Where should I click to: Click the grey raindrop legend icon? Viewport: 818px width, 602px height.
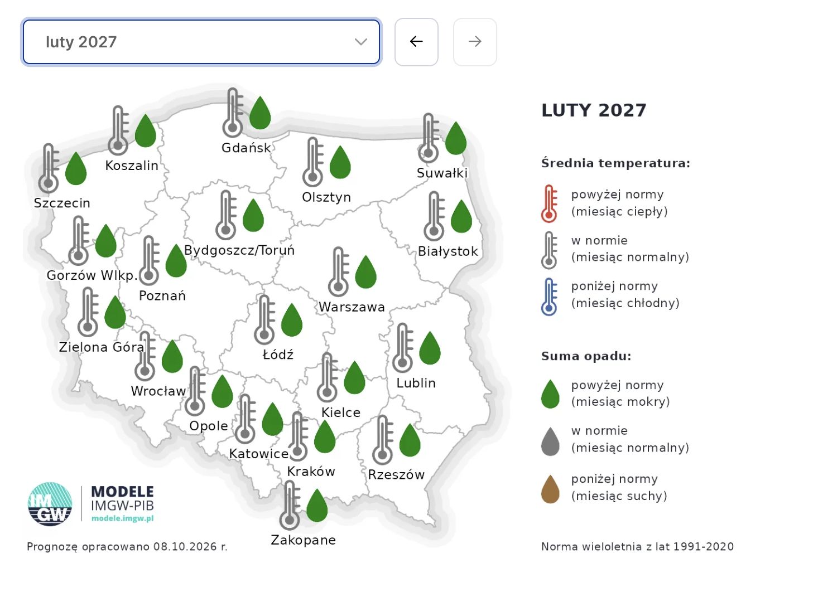(551, 441)
